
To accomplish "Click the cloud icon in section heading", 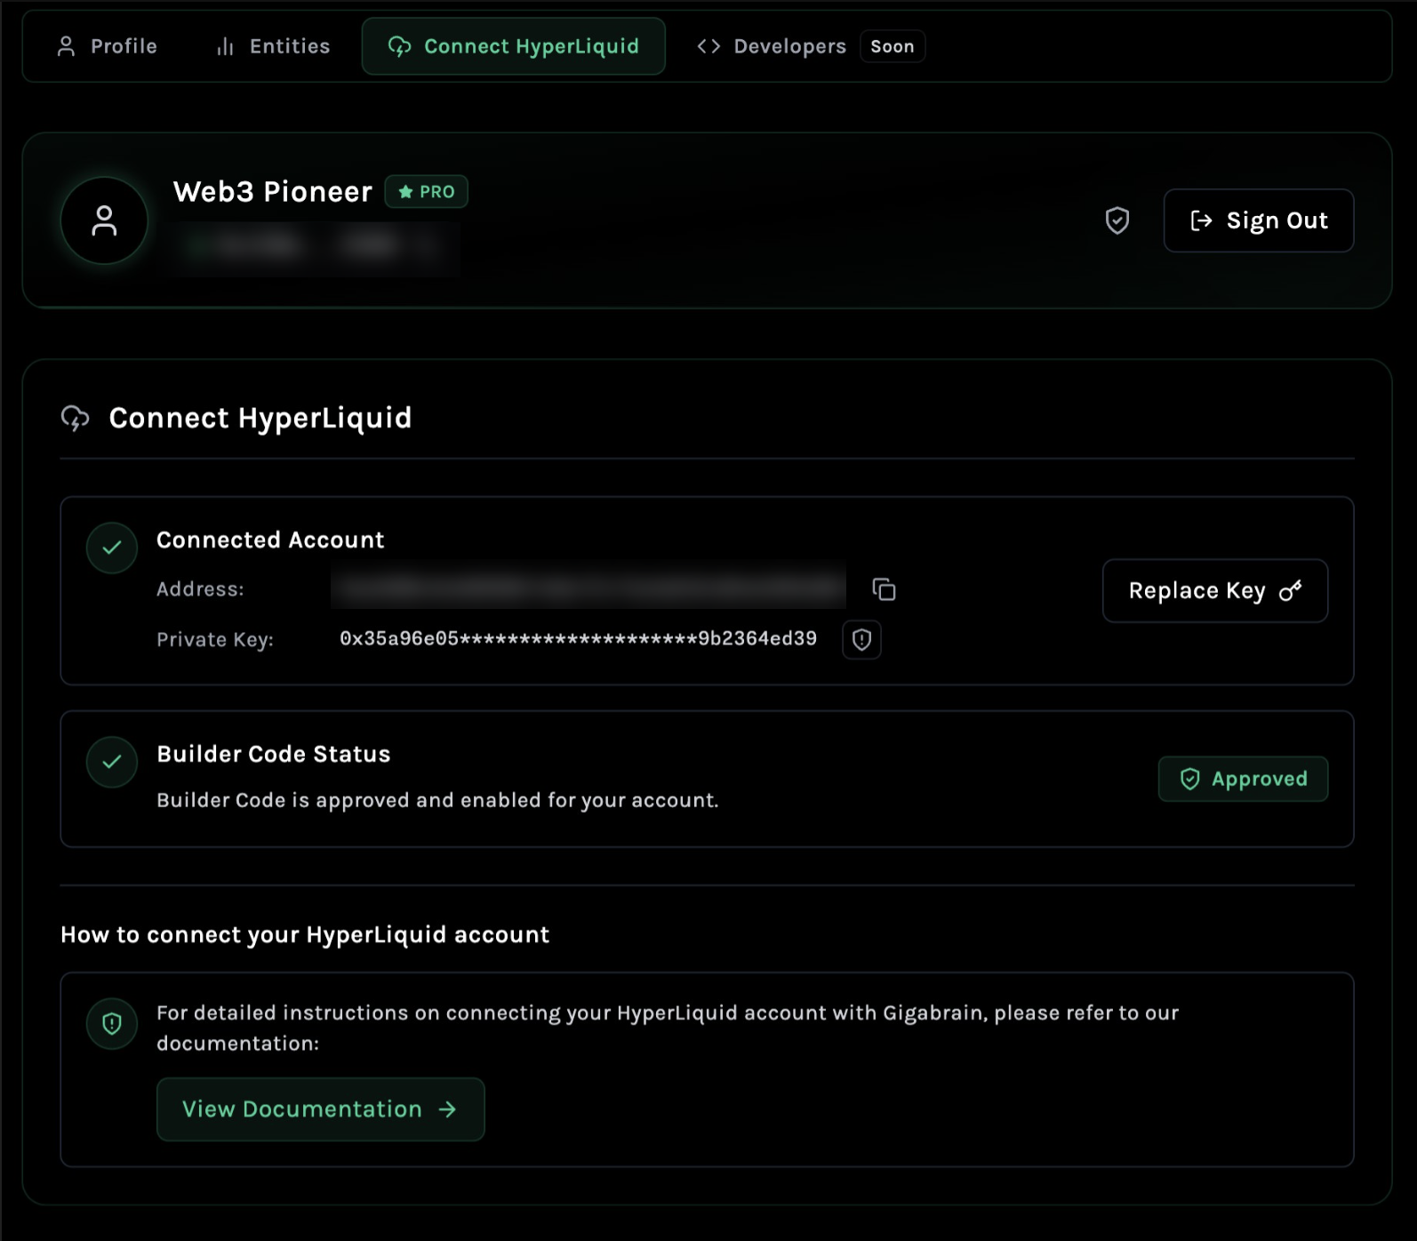I will [76, 418].
